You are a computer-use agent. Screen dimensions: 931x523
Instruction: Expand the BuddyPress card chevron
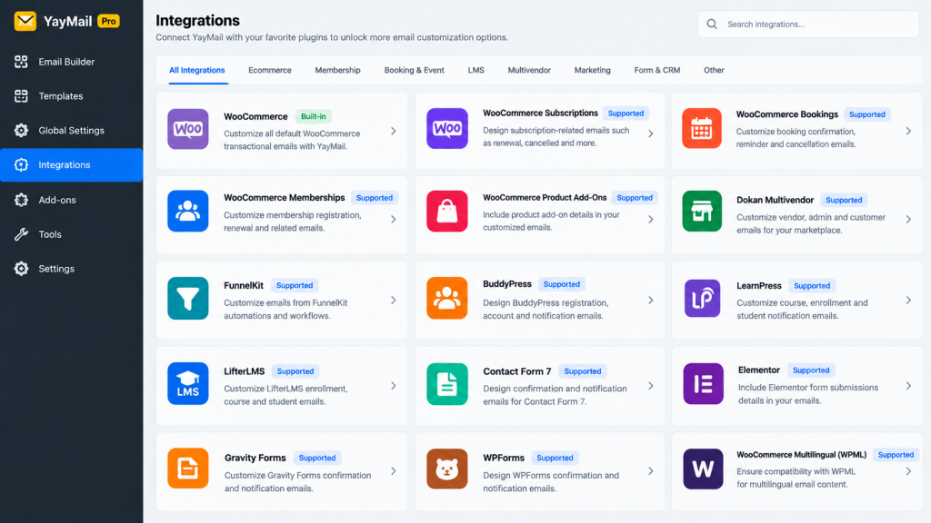coord(651,301)
